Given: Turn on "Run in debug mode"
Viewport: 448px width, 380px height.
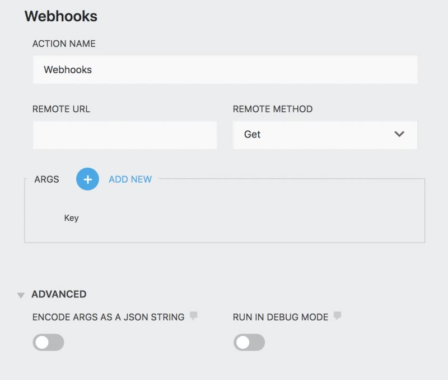Looking at the screenshot, I should [x=249, y=342].
